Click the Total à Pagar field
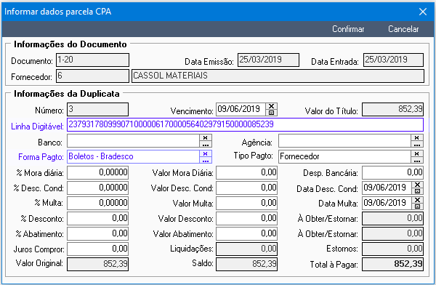This screenshot has height=285, width=436. (x=392, y=264)
